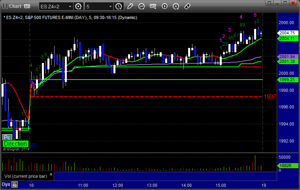Click the 1992.00 price axis value
Image resolution: width=300 pixels, height=190 pixels.
click(x=286, y=141)
